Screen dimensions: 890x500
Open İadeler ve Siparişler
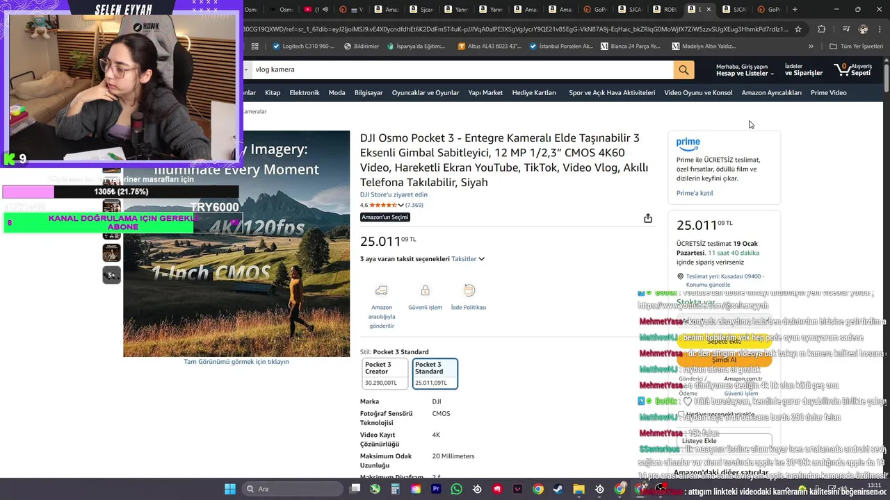(x=804, y=70)
